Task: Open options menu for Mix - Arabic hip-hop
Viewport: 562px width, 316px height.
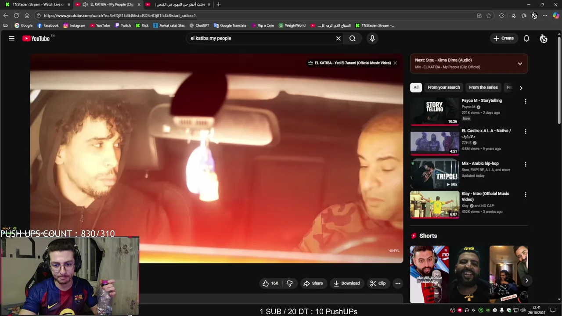Action: click(526, 165)
